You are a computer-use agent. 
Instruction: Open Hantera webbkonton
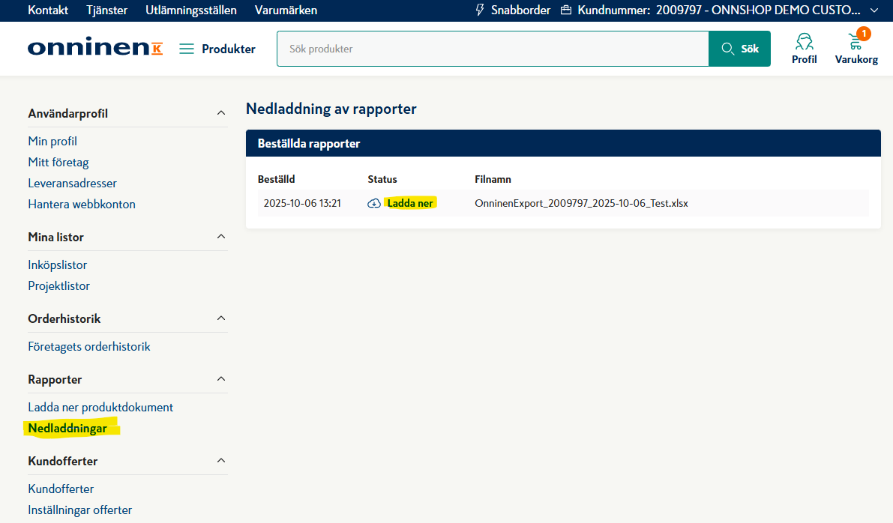pyautogui.click(x=82, y=205)
